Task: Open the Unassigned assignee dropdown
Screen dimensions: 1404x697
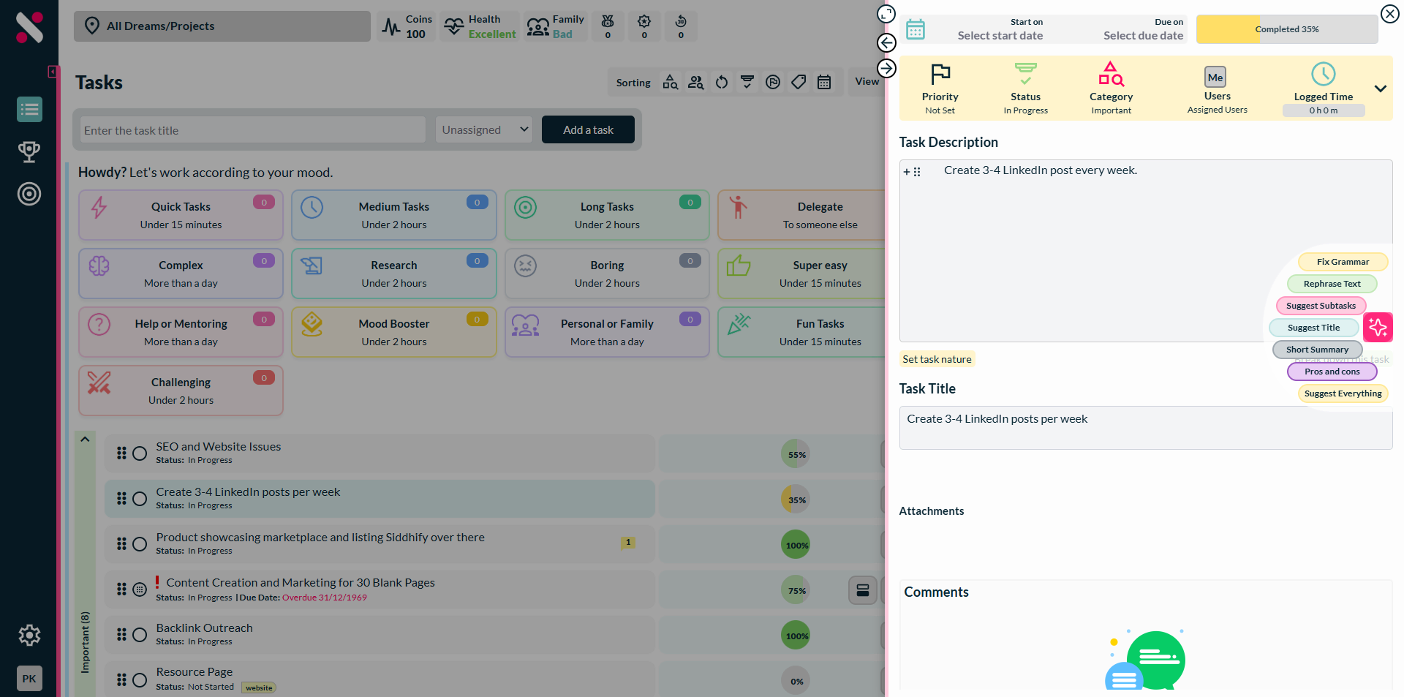Action: click(485, 129)
